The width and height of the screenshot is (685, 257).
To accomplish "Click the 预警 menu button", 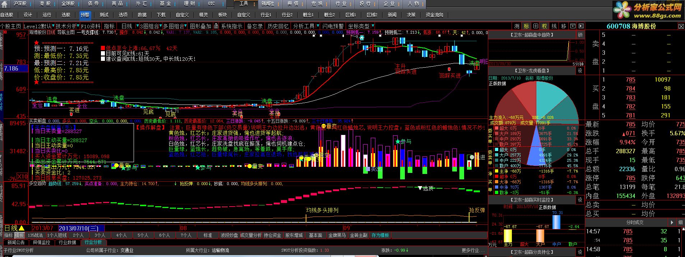I will tap(85, 15).
